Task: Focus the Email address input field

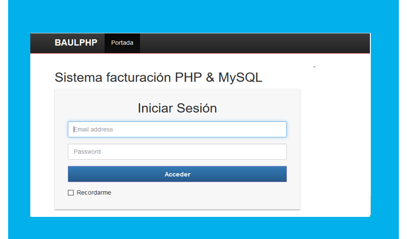Action: [x=177, y=129]
